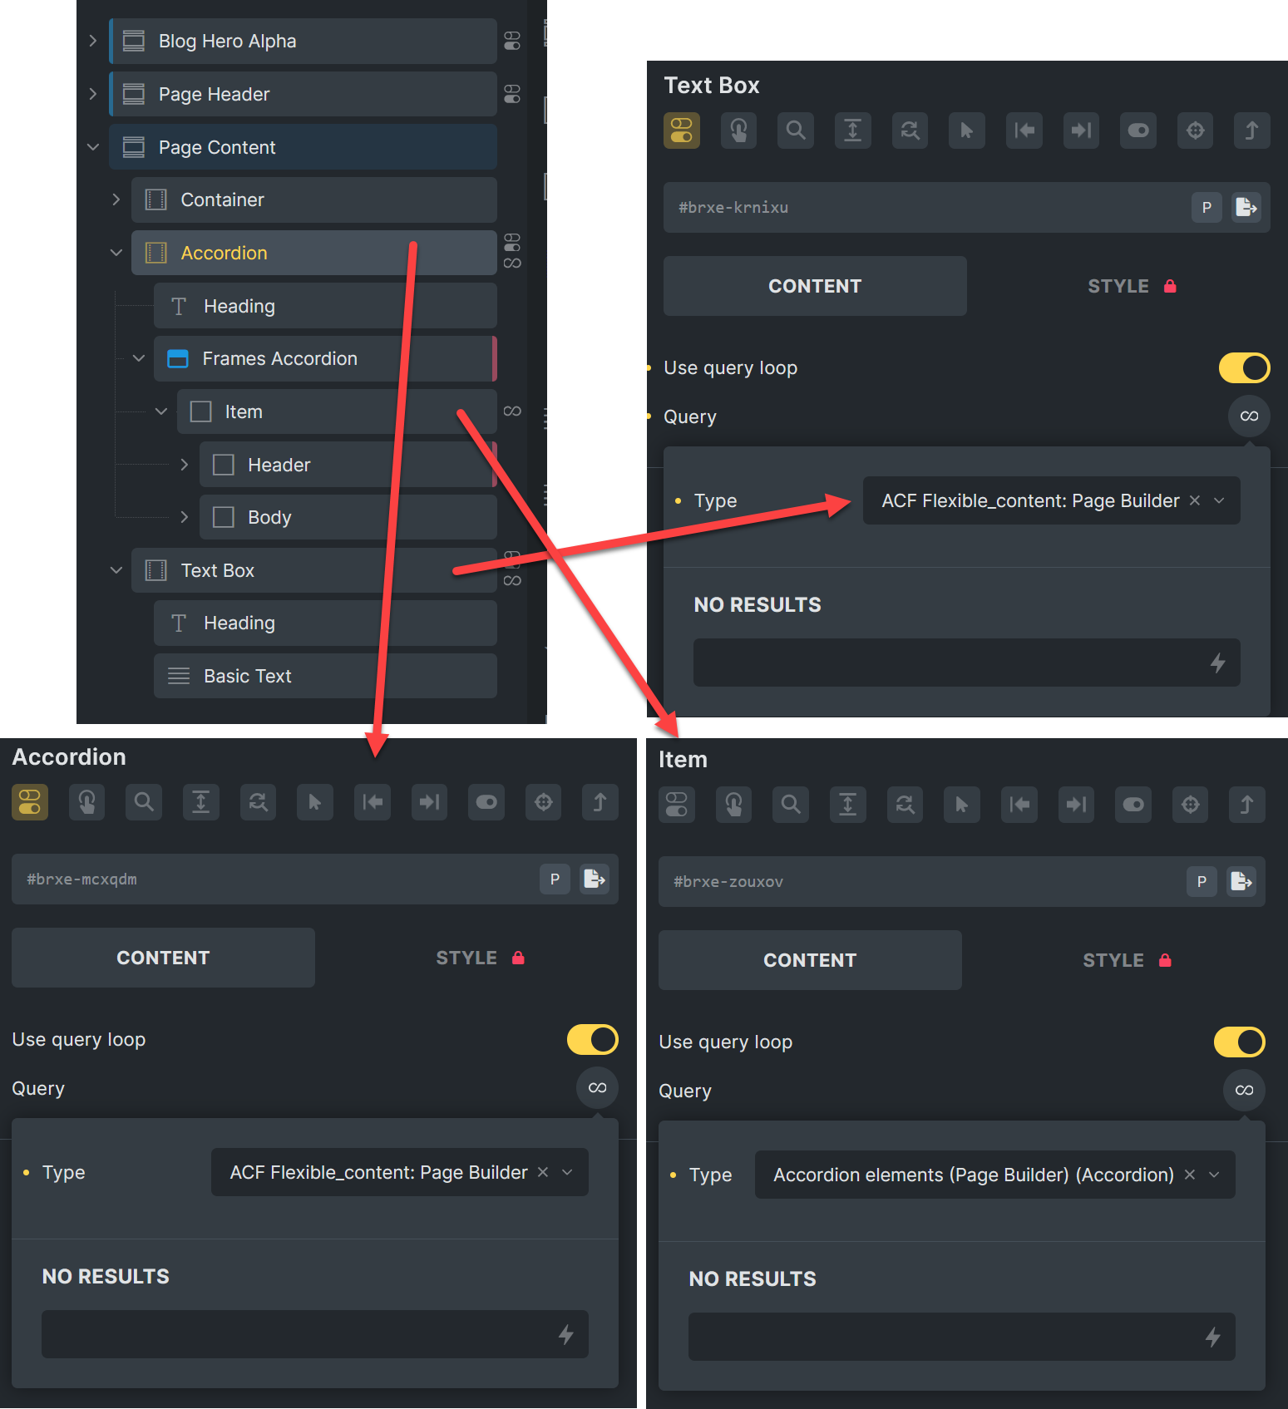Viewport: 1288px width, 1409px height.
Task: Click target crosshair icon in Item panel
Action: click(1190, 805)
